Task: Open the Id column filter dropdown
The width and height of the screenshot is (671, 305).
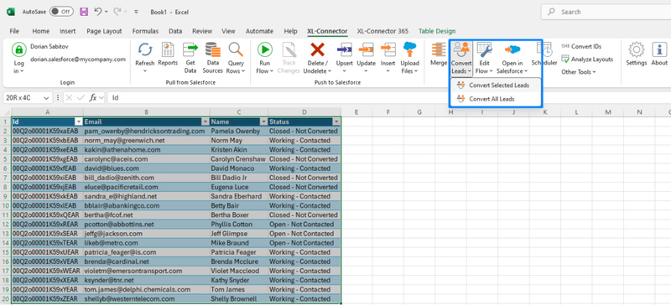Action: tap(78, 121)
